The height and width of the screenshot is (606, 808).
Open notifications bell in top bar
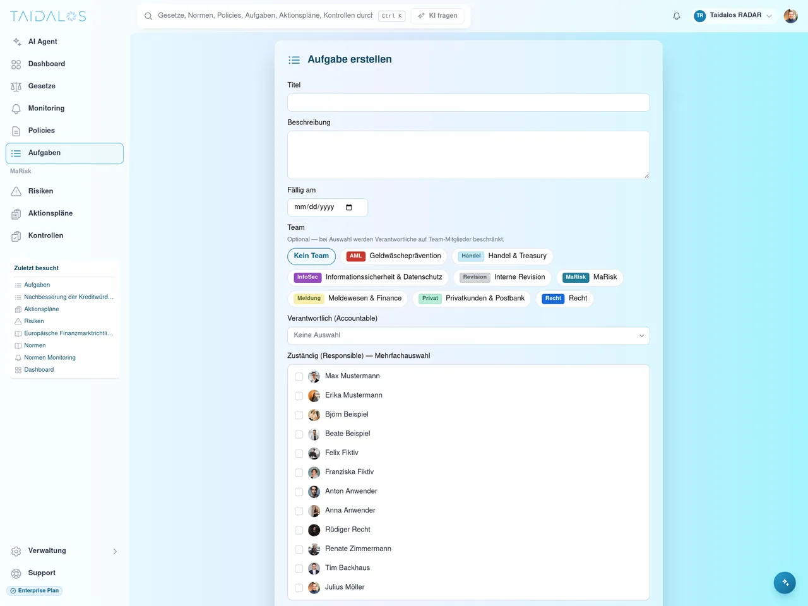click(x=677, y=16)
